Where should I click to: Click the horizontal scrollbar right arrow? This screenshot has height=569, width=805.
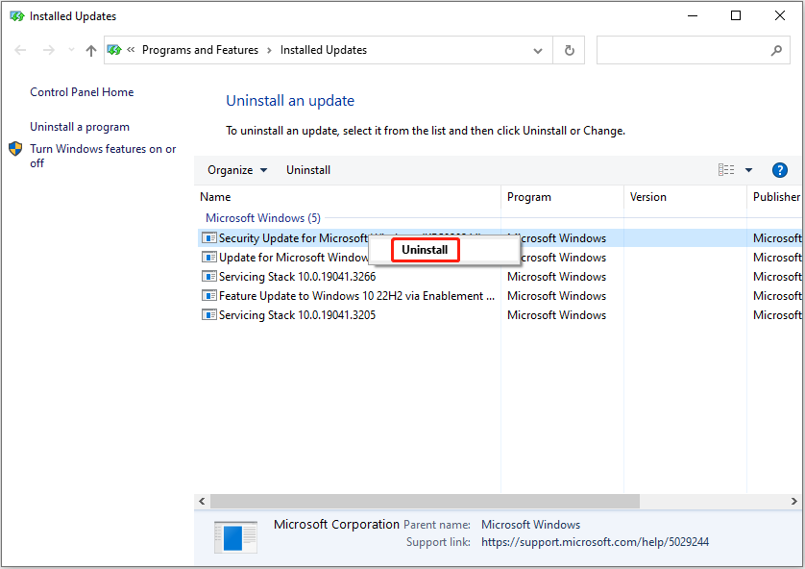[796, 502]
